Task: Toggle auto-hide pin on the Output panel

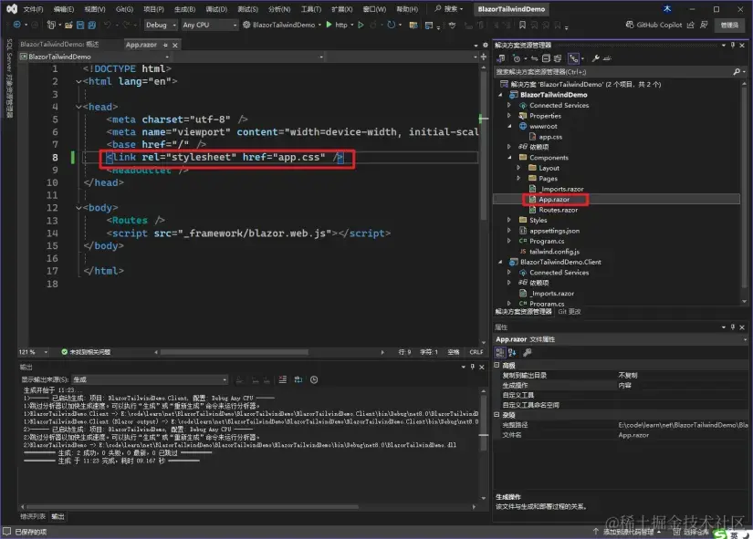Action: coord(473,367)
